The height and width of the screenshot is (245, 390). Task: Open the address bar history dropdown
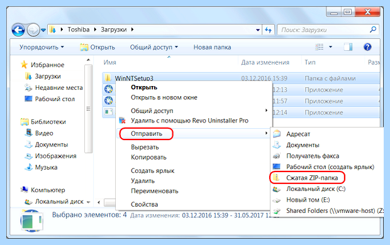[x=258, y=30]
